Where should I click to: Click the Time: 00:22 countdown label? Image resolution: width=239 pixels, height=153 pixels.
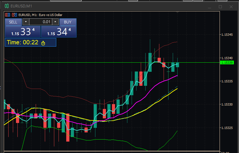(x=23, y=42)
